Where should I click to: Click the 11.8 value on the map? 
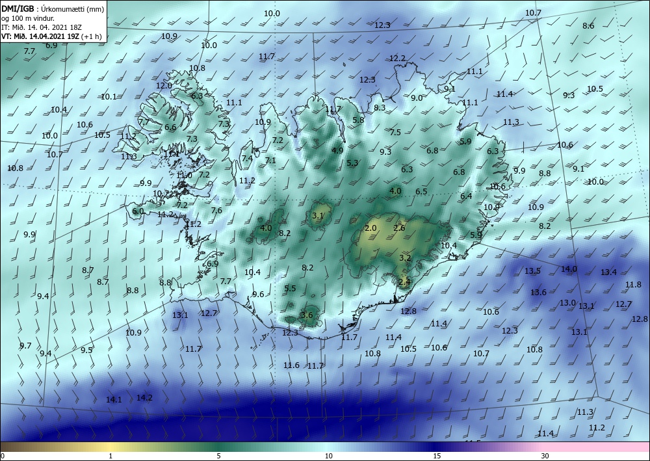(633, 285)
